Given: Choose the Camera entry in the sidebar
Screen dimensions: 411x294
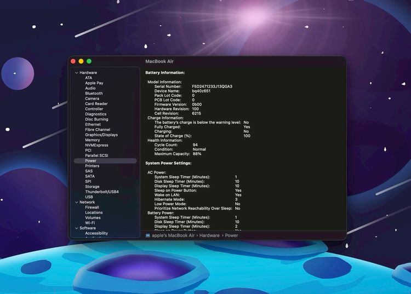Looking at the screenshot, I should coord(92,99).
